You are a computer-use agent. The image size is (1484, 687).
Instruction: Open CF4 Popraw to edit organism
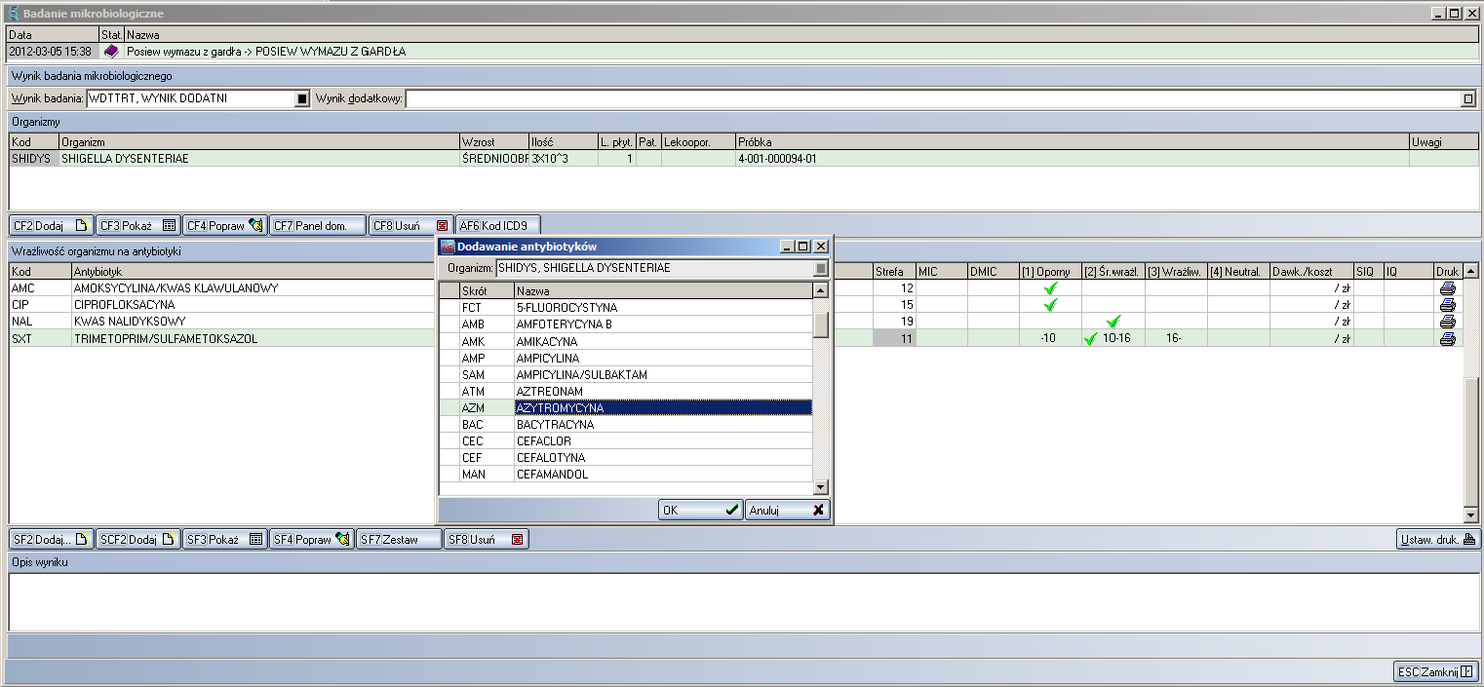[224, 225]
